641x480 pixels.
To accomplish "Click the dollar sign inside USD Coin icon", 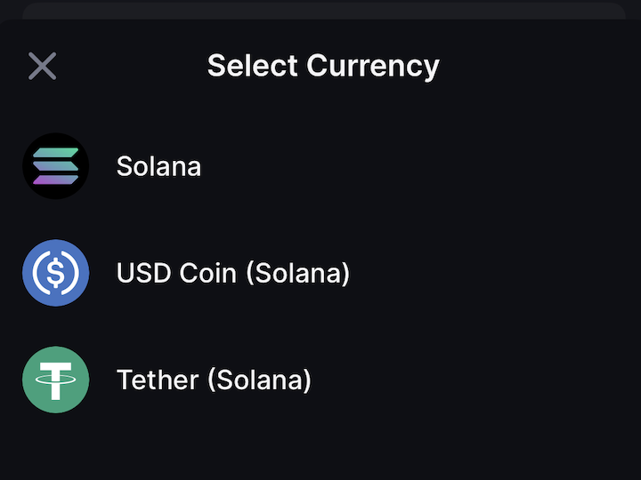I will [x=55, y=273].
